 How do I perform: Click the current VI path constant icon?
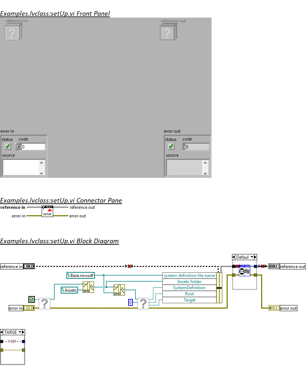coord(32,299)
